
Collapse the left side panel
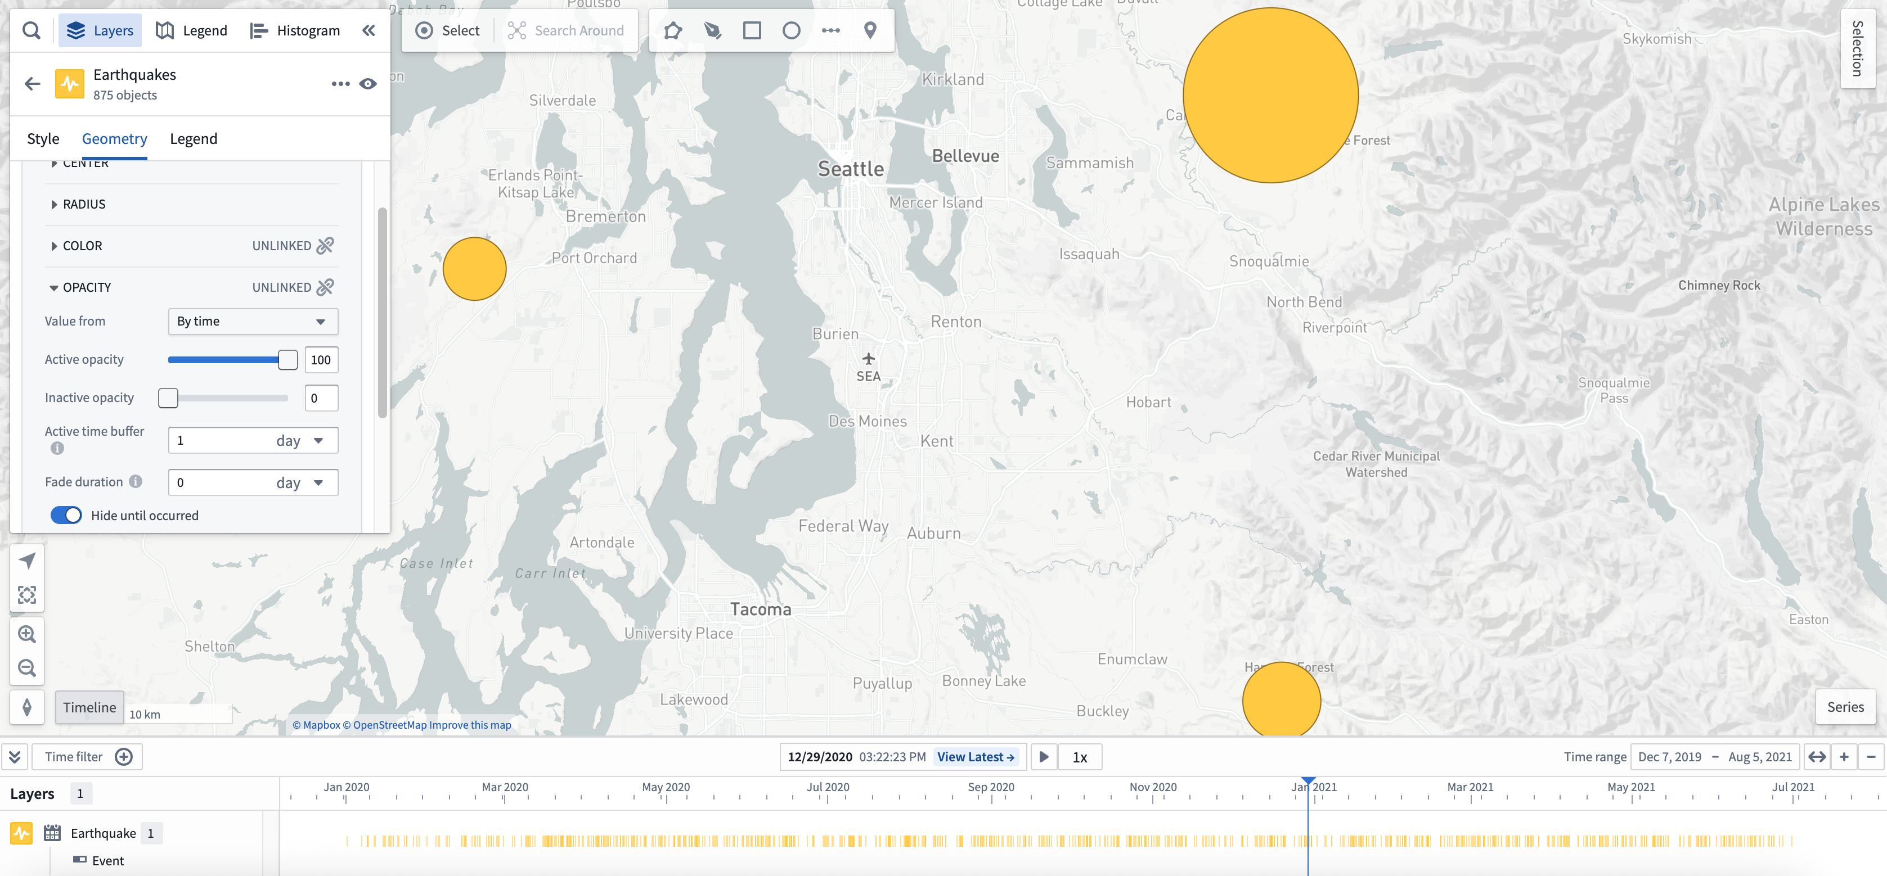369,31
